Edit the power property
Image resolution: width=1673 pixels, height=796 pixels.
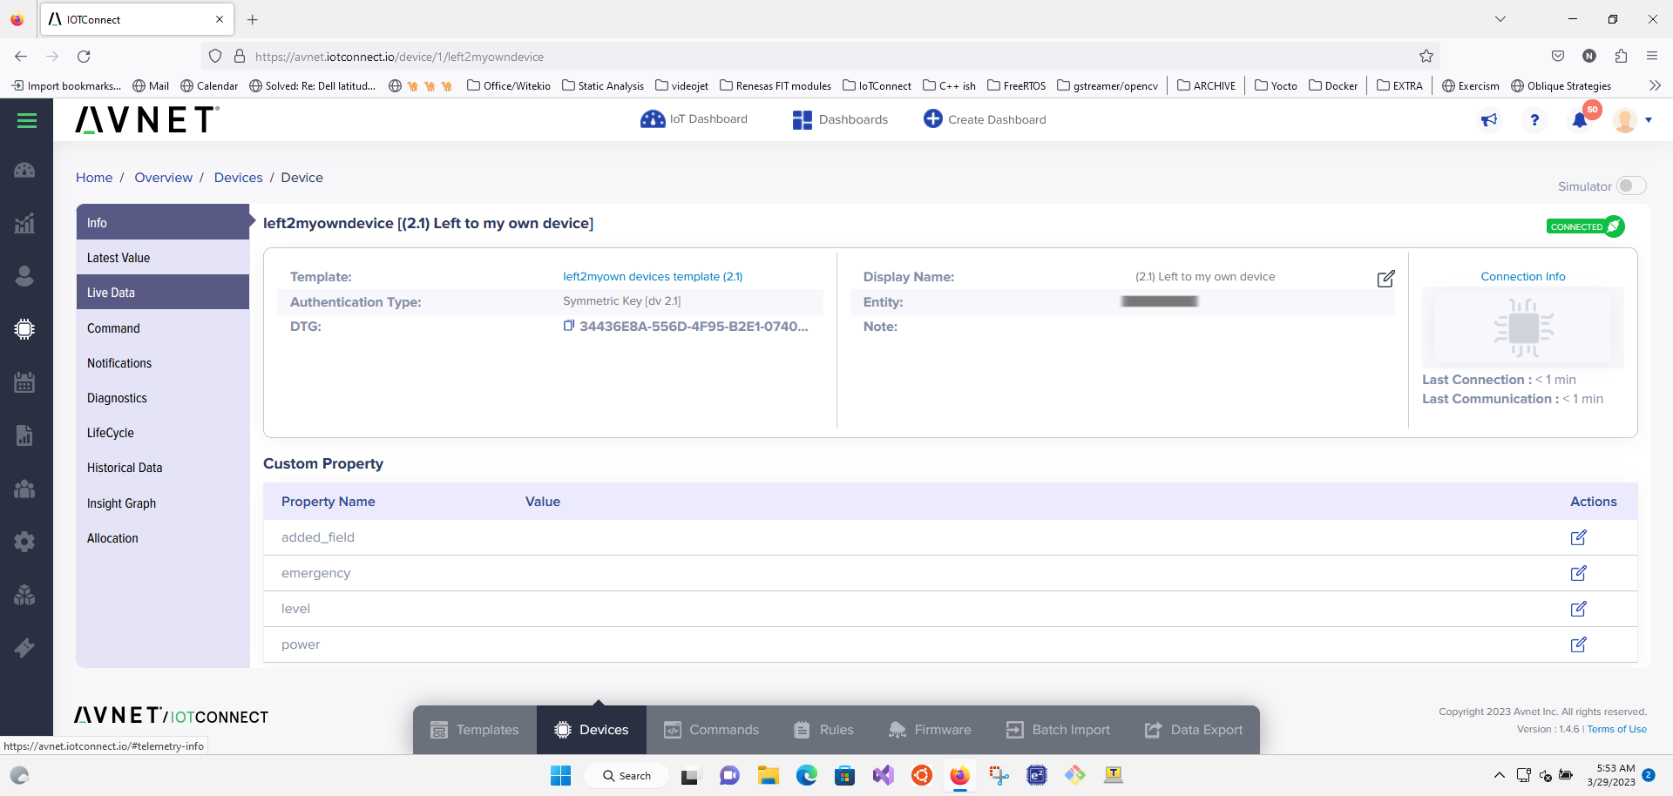pos(1578,644)
